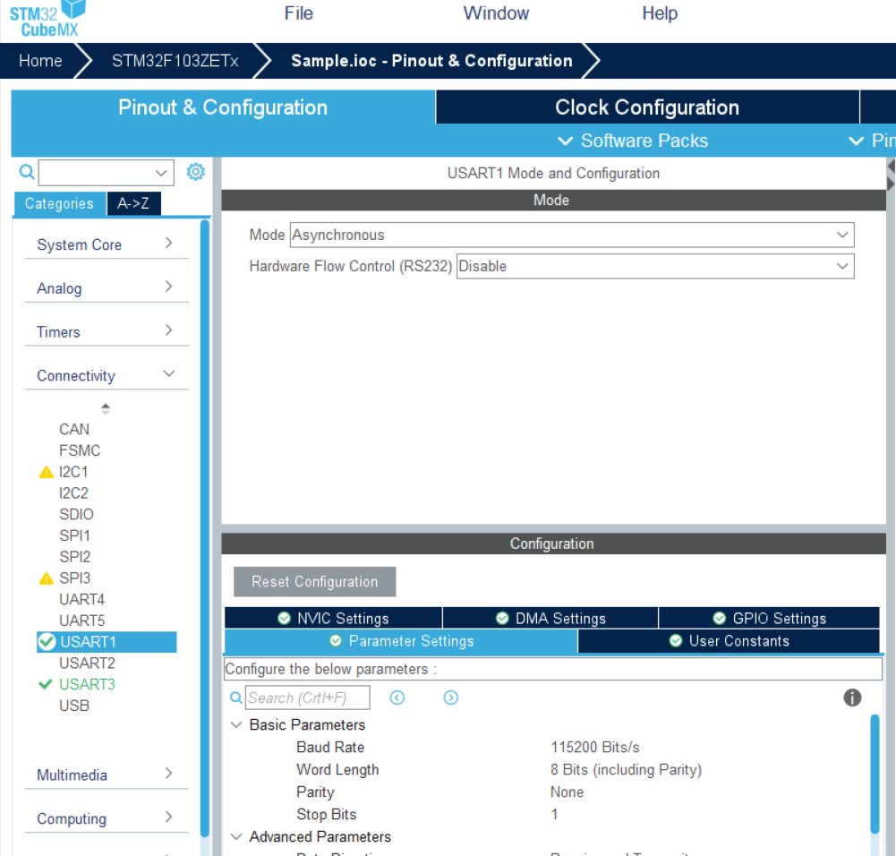Go to previous search result arrow
Viewport: 896px width, 856px height.
pyautogui.click(x=397, y=698)
